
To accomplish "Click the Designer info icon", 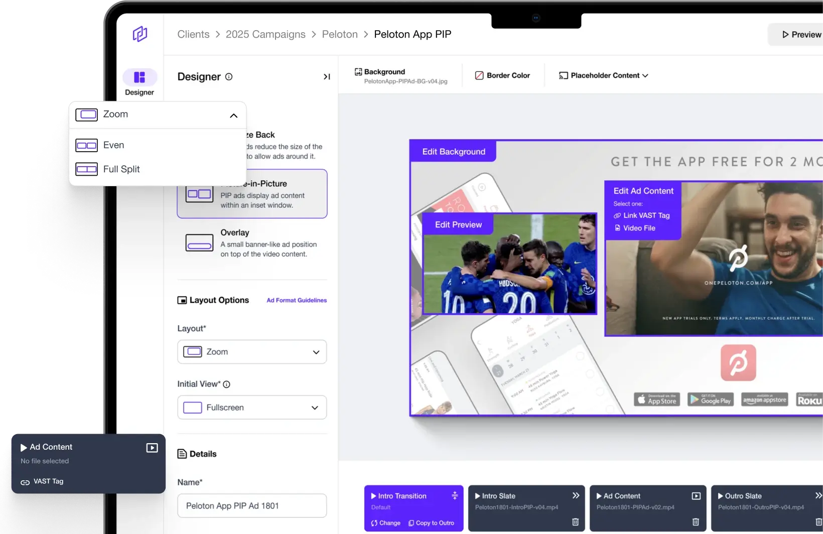I will click(x=229, y=77).
